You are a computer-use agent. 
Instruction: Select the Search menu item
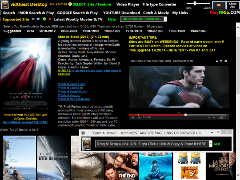[x=9, y=13]
